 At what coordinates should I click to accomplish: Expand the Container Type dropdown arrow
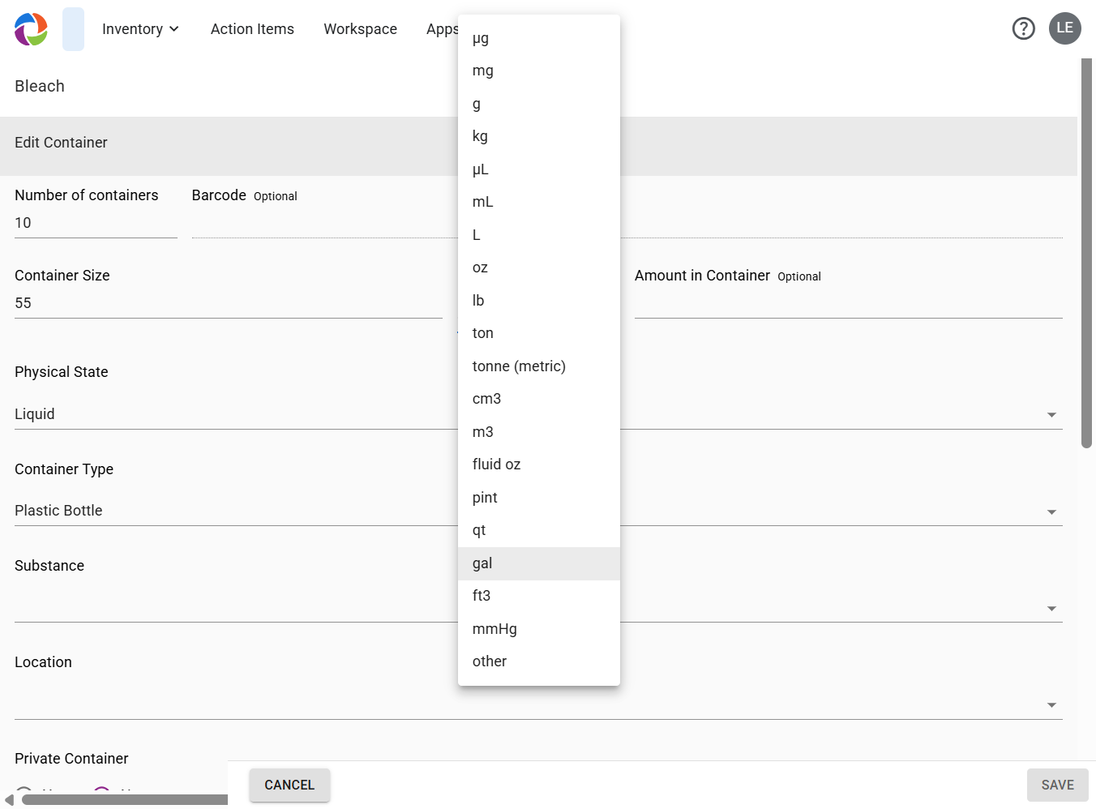coord(1051,512)
